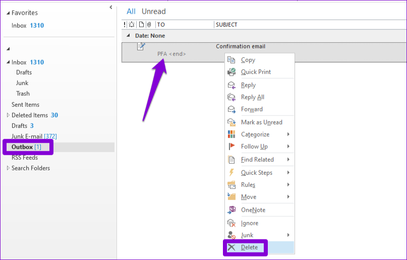The width and height of the screenshot is (407, 260).
Task: Click the Move folder icon
Action: point(231,197)
